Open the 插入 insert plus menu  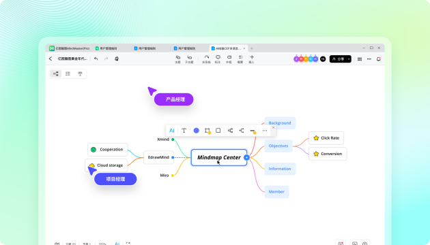(251, 59)
